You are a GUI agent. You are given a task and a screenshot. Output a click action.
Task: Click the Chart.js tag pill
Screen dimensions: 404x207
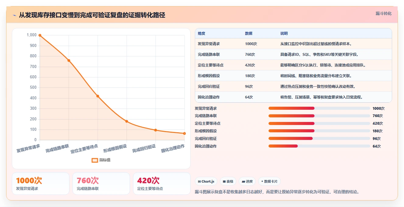coord(206,181)
